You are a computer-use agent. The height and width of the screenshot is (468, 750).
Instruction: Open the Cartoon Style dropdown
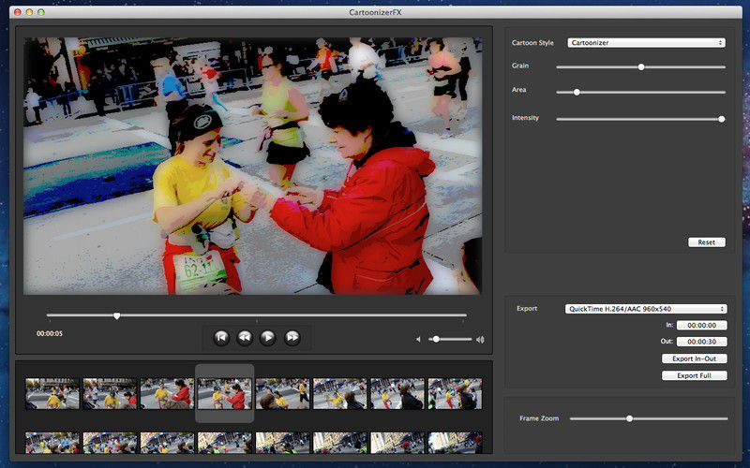tap(646, 43)
